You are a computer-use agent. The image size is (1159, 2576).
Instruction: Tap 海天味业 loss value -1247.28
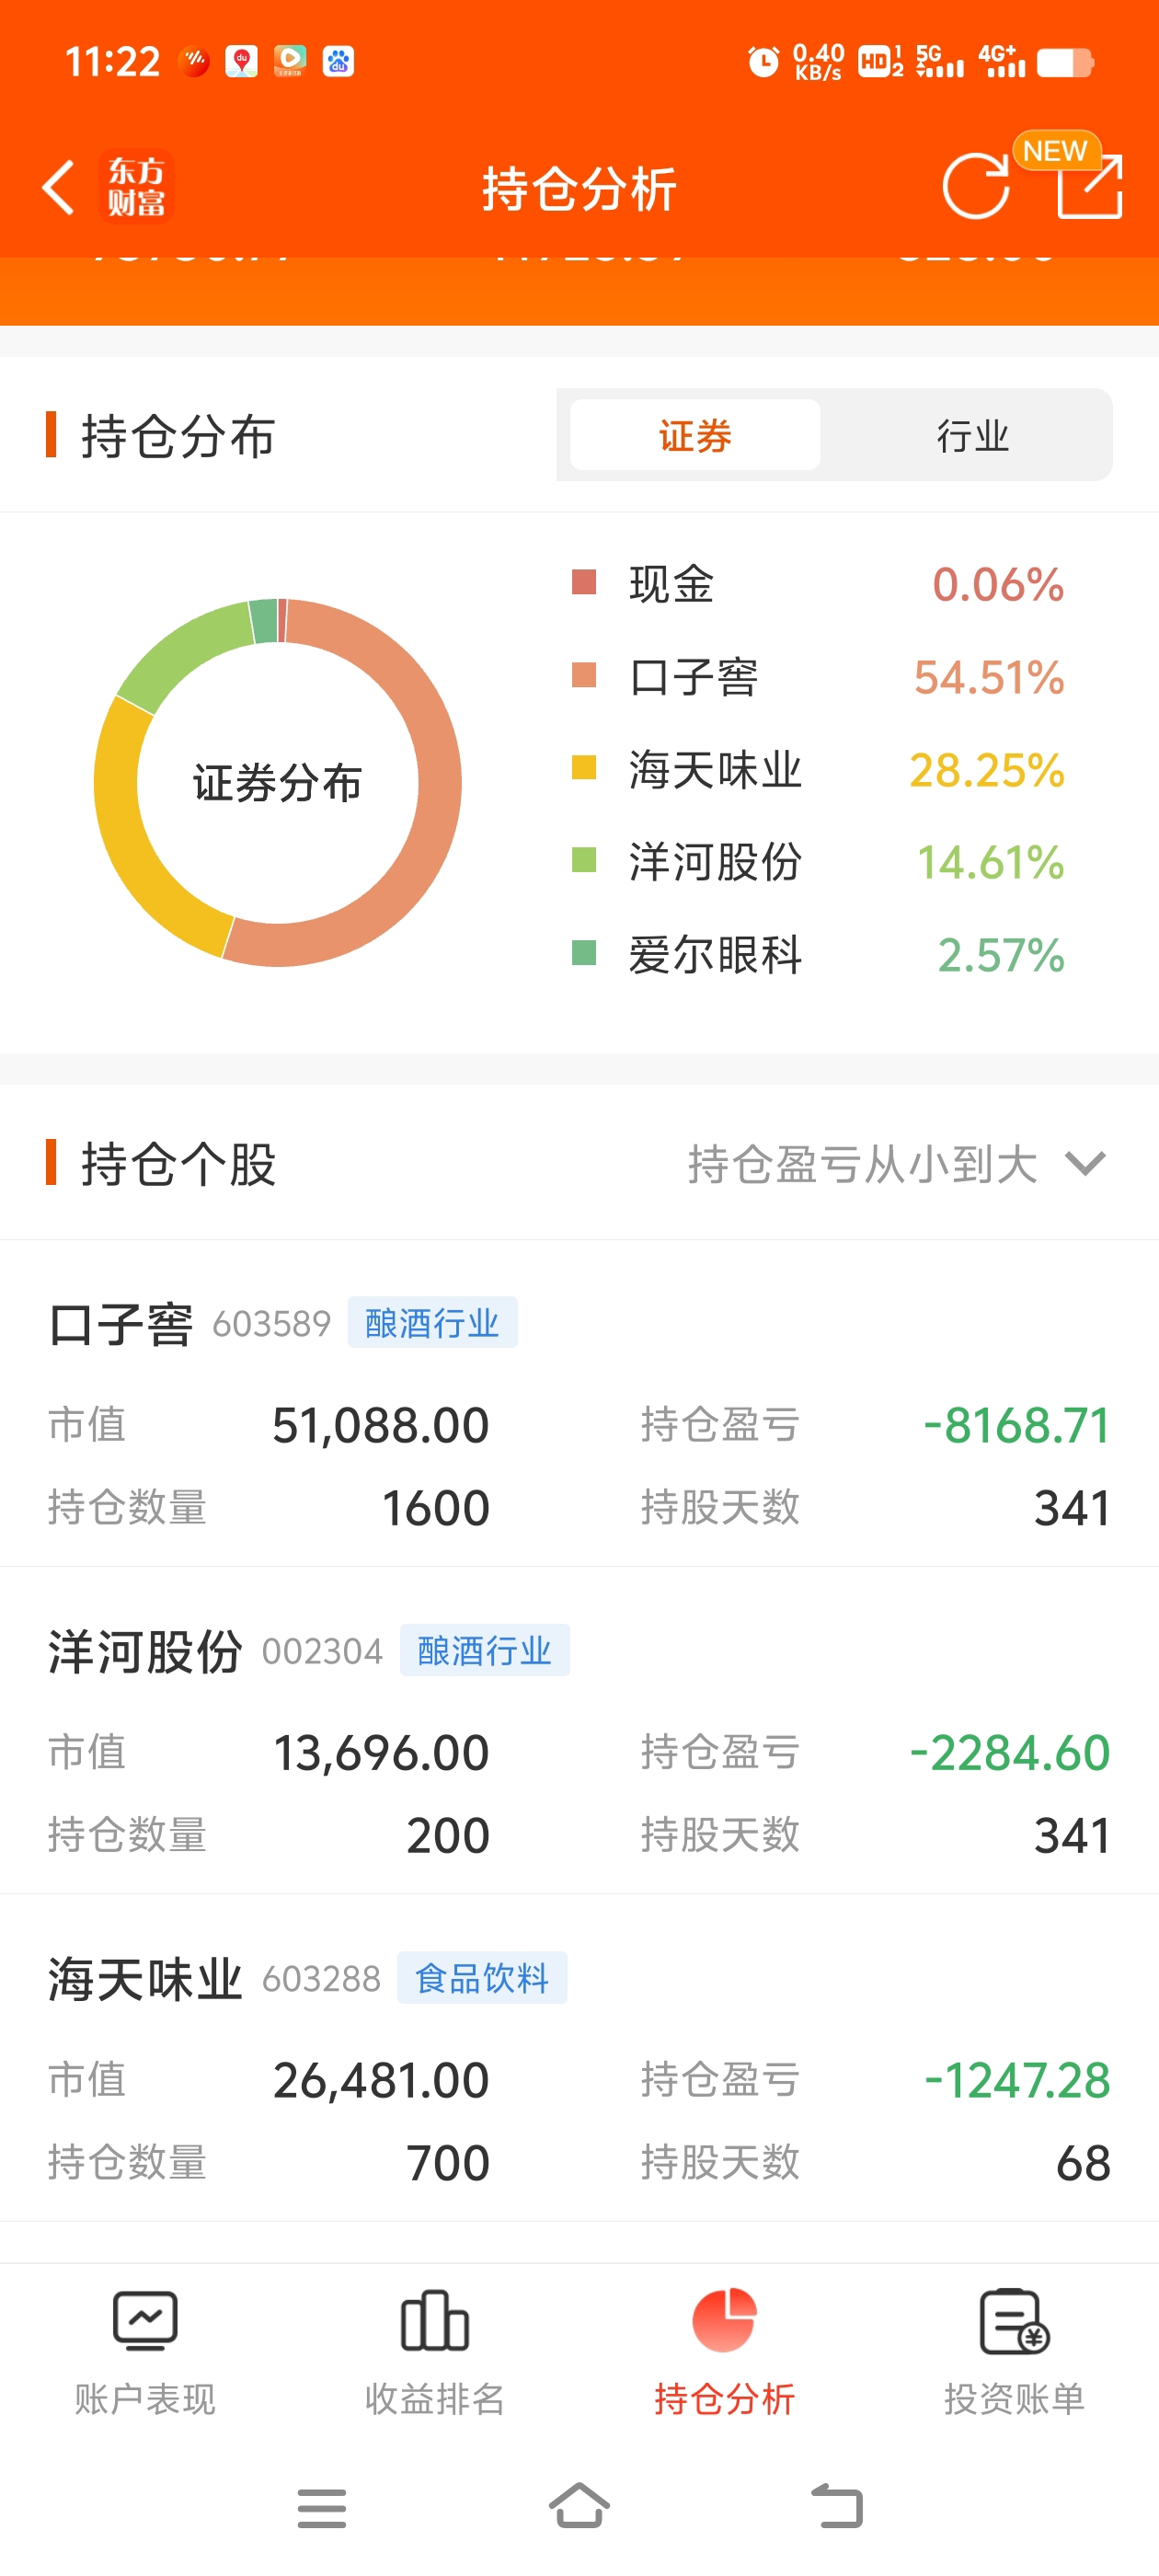pos(1017,2080)
